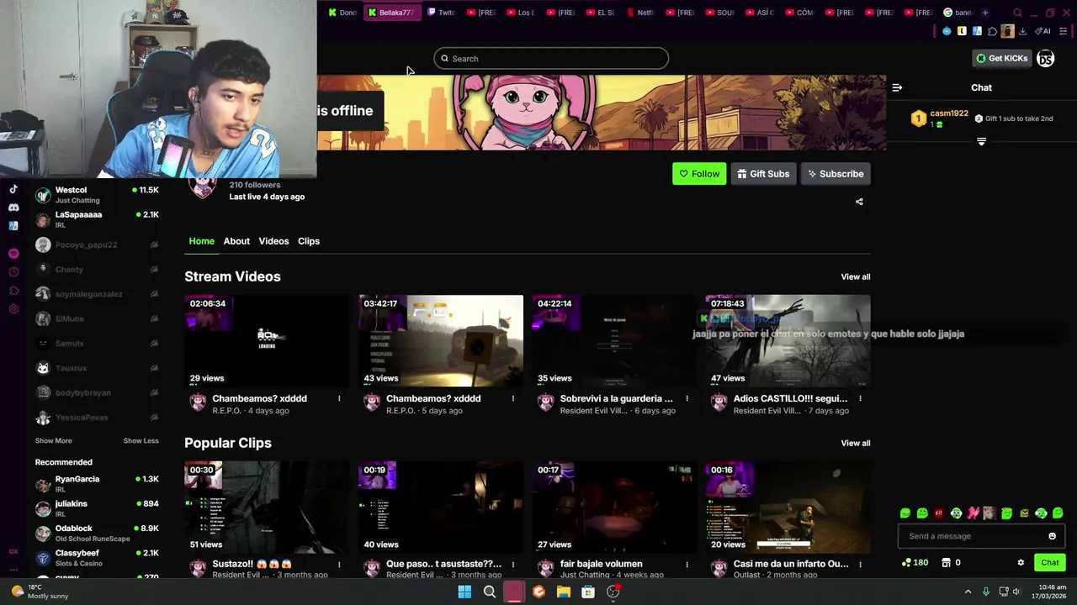The width and height of the screenshot is (1077, 605).
Task: Open options menu for fair bajale volumen clip
Action: (x=687, y=564)
